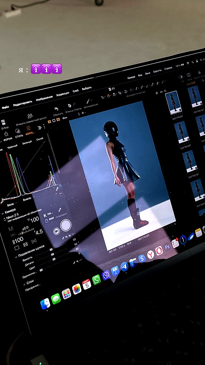Collapse the Камера panel section
Image resolution: width=205 pixels, height=365 pixels.
pyautogui.click(x=2, y=213)
